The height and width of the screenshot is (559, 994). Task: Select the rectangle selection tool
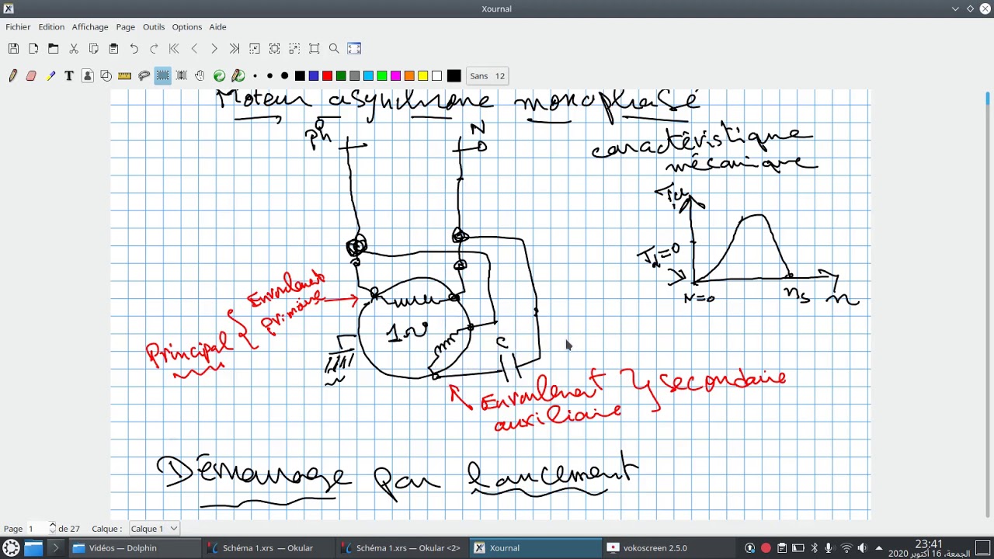(162, 76)
